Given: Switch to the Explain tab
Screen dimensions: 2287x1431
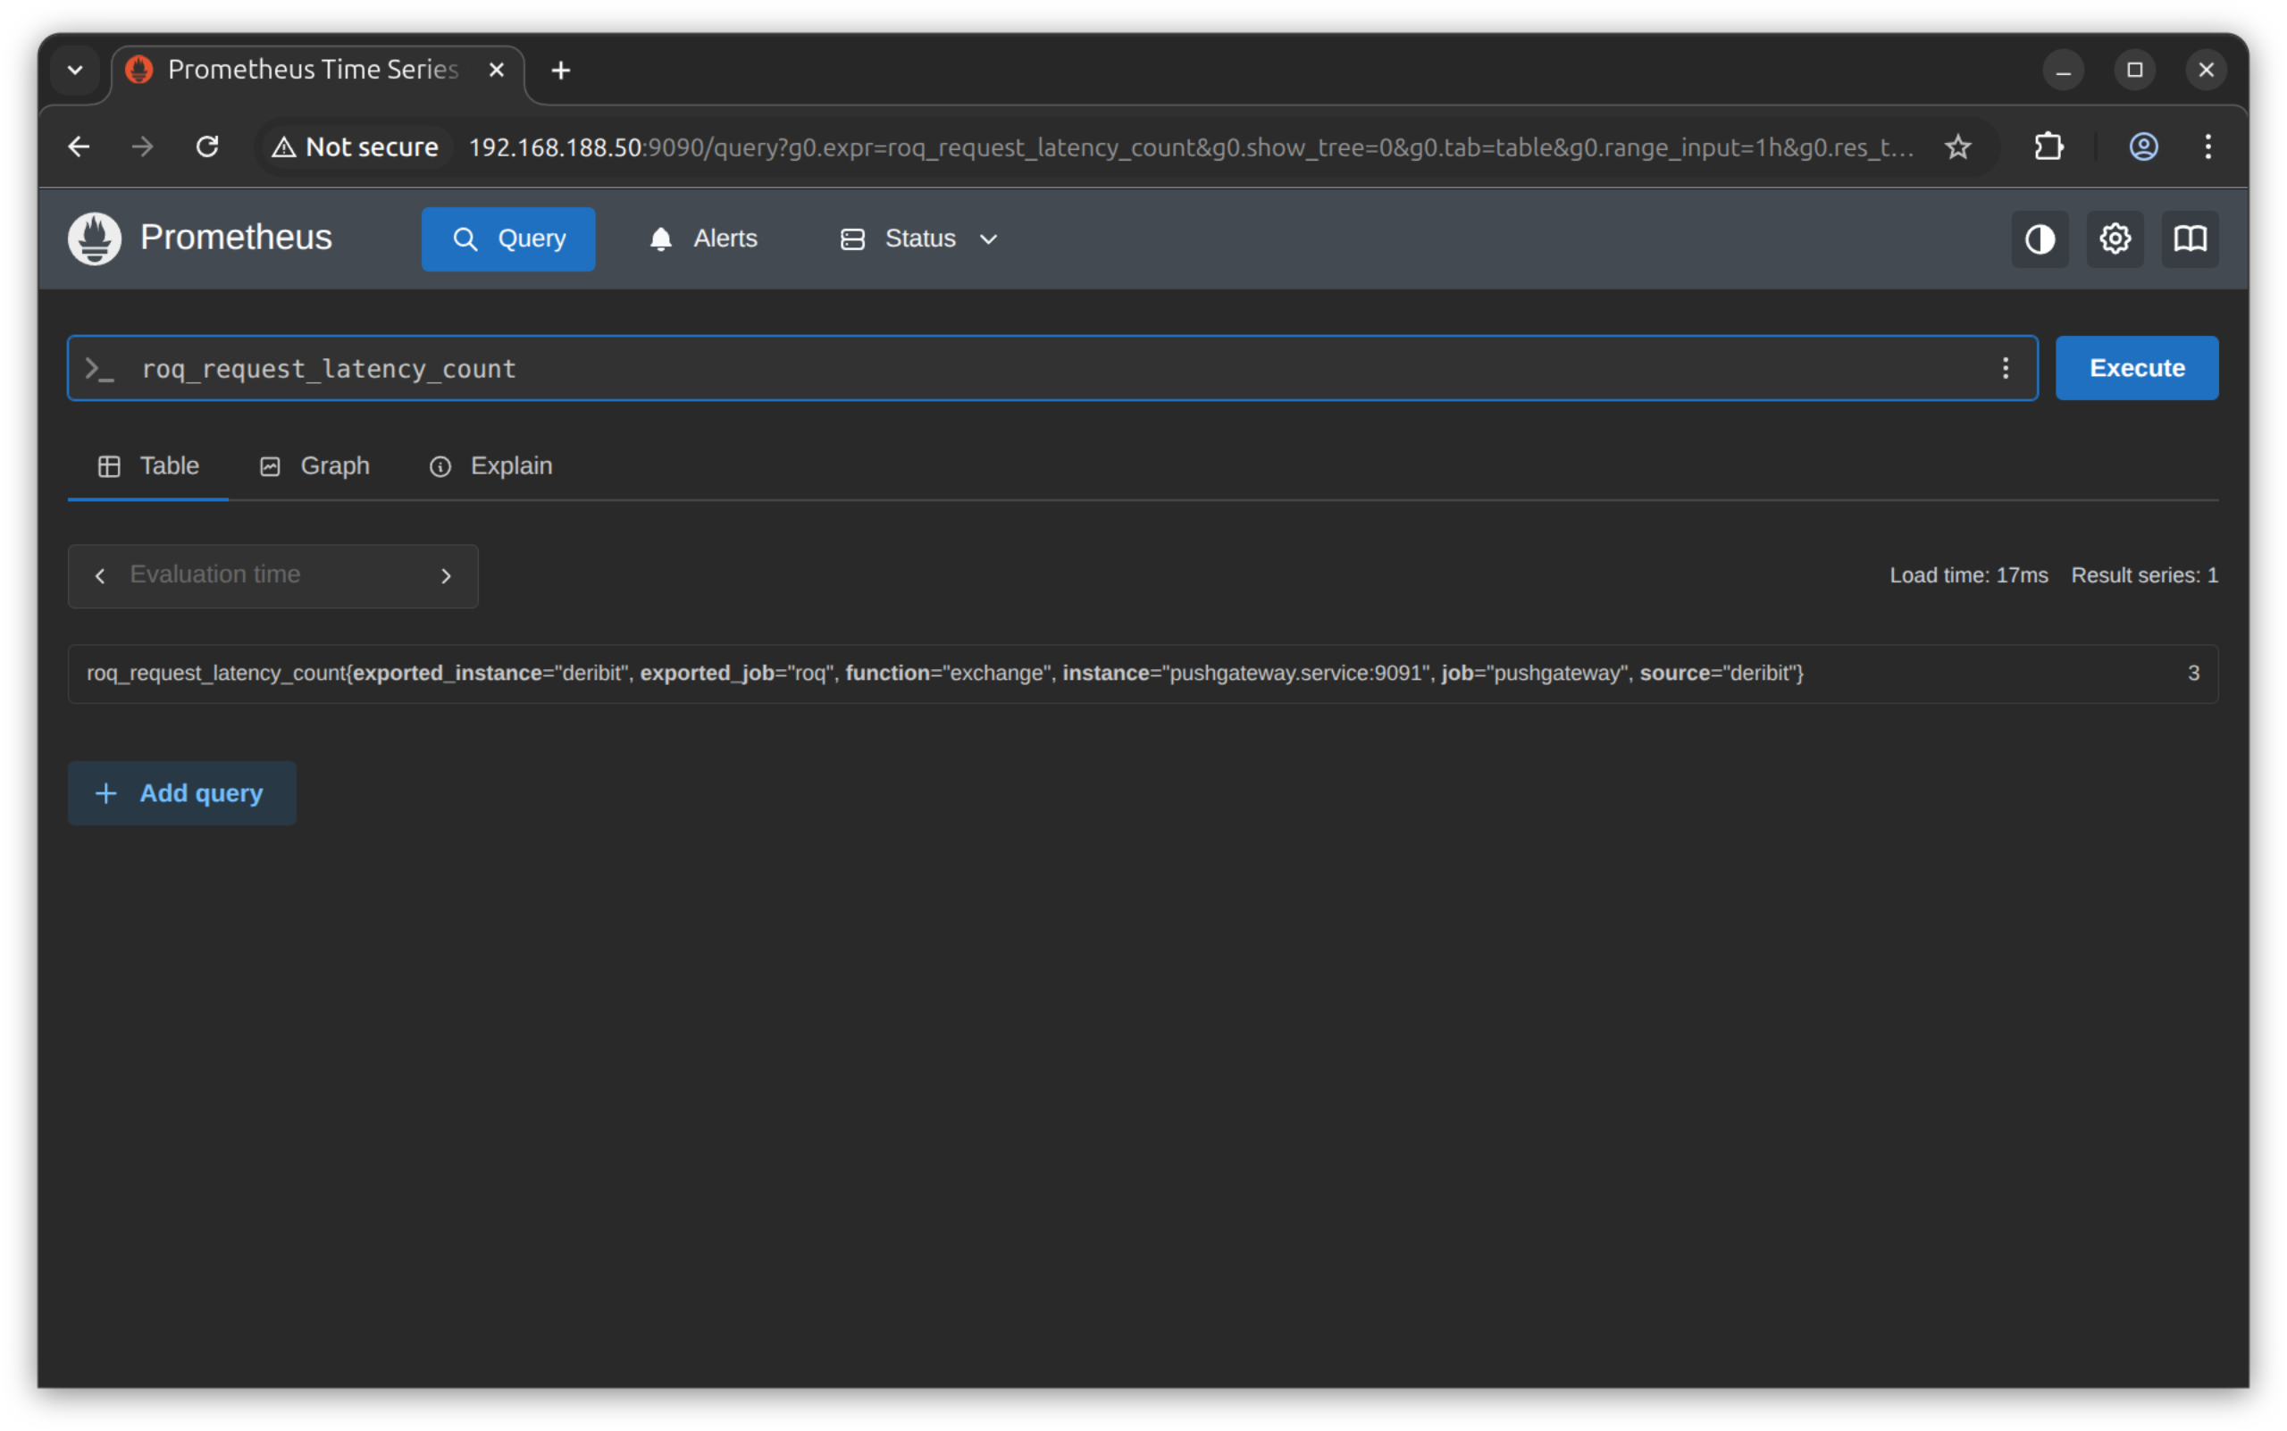Looking at the screenshot, I should point(491,465).
